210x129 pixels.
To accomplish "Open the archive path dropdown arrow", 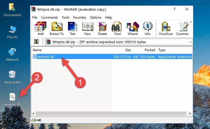I will pyautogui.click(x=190, y=42).
